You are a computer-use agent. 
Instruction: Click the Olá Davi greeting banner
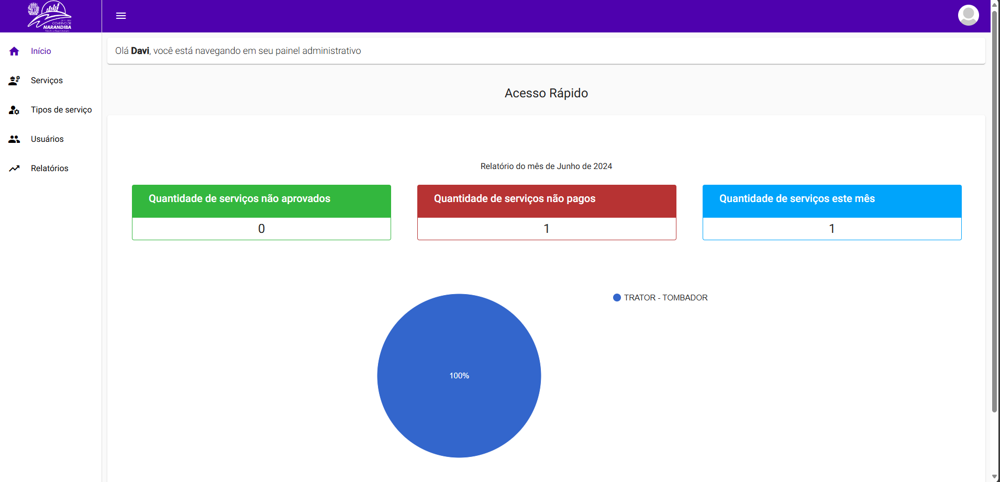point(546,51)
